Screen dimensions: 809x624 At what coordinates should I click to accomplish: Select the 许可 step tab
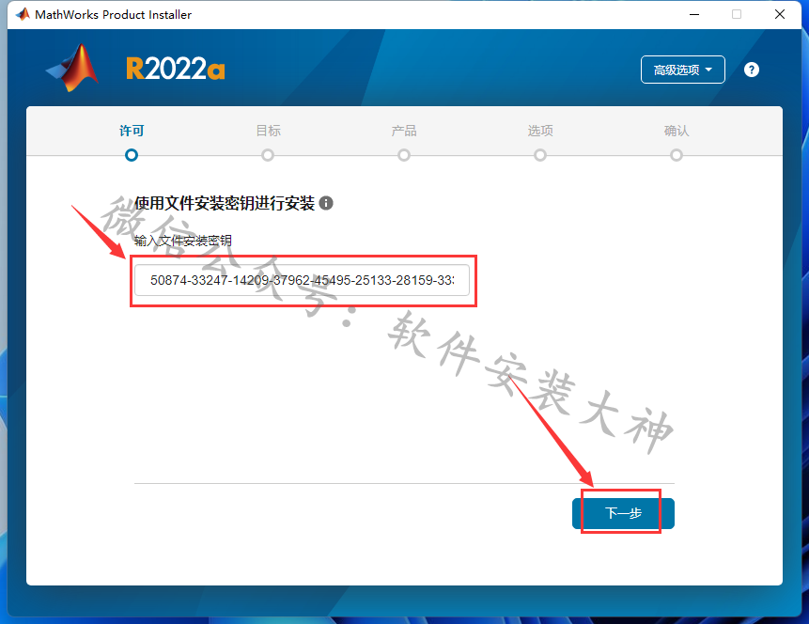click(x=132, y=131)
